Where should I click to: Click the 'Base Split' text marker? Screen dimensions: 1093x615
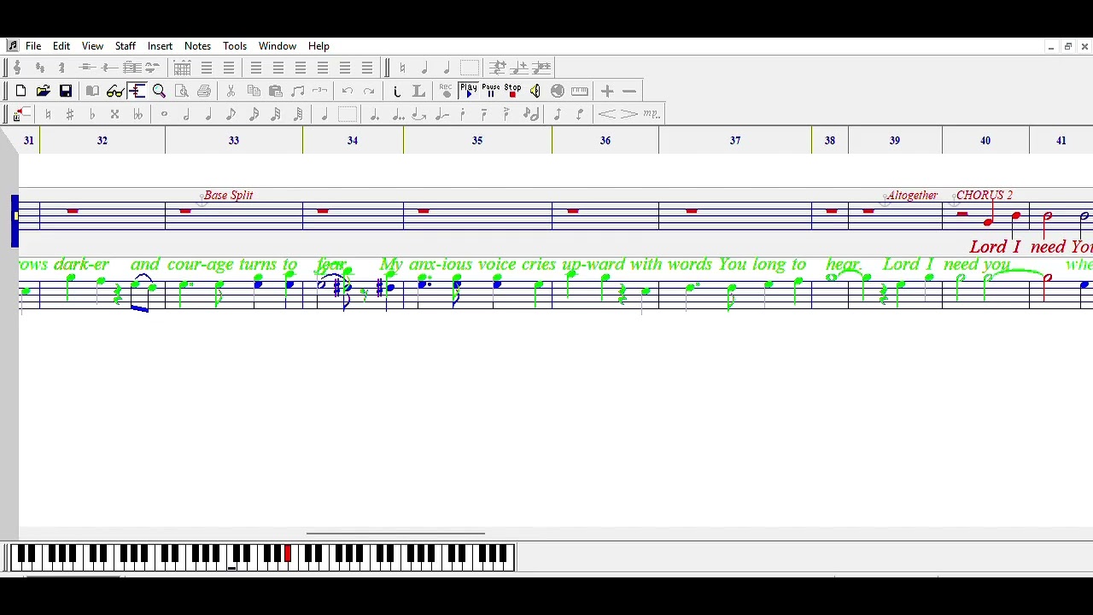228,195
